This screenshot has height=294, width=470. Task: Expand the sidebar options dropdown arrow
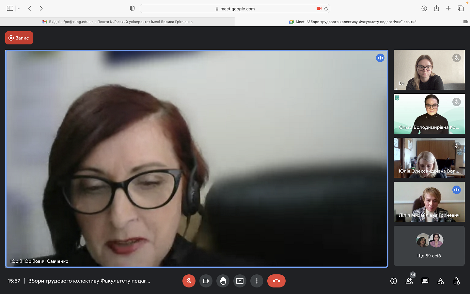[x=19, y=8]
